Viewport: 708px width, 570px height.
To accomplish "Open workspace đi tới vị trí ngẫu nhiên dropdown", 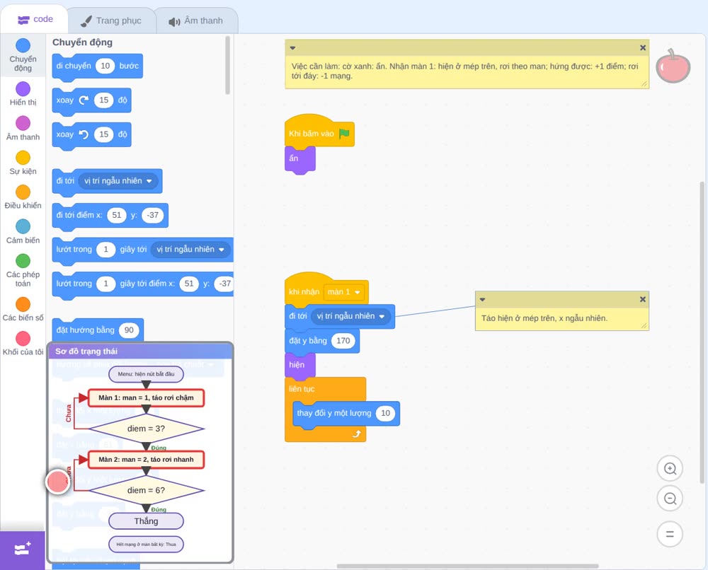I will (x=350, y=316).
